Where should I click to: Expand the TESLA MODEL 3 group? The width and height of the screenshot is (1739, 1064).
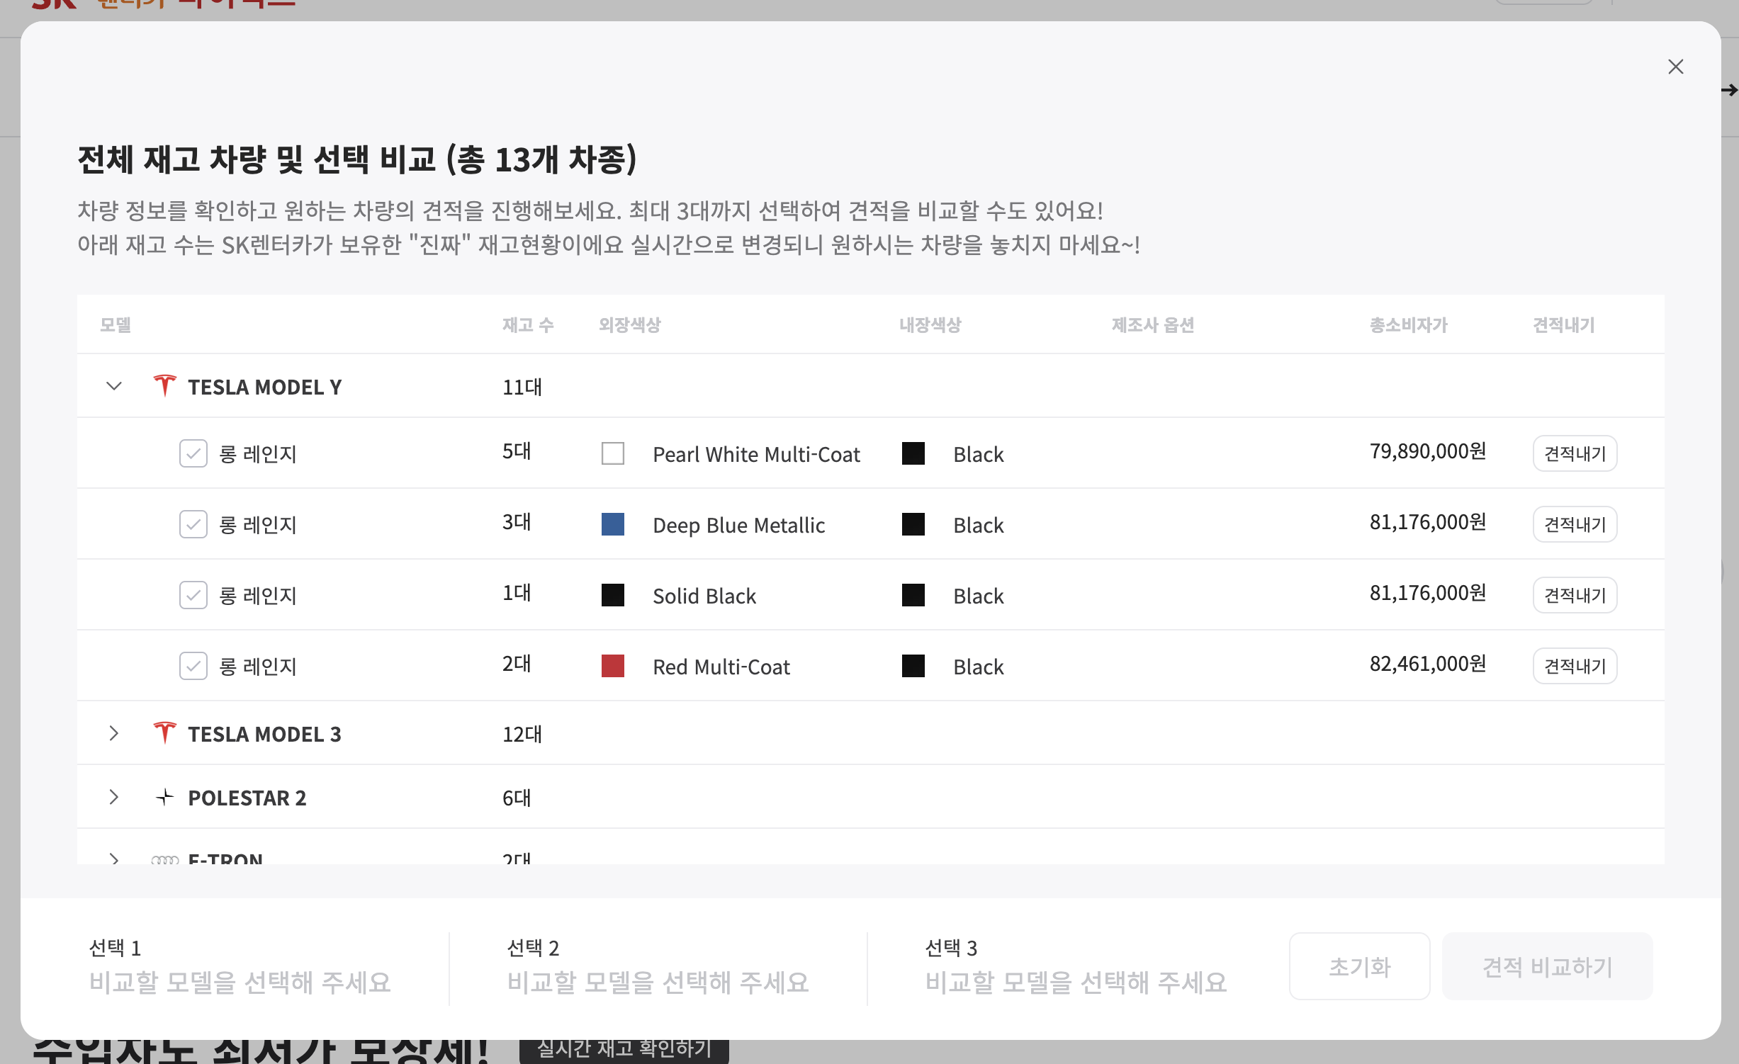tap(114, 733)
